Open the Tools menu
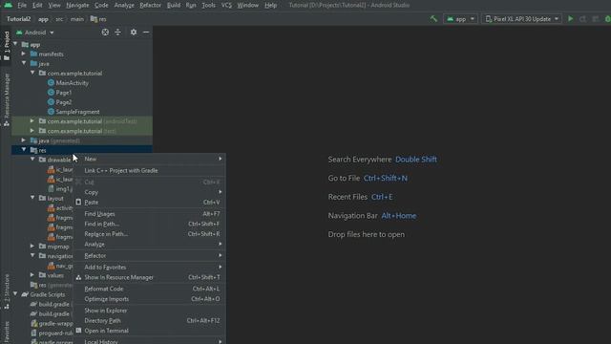Screen dimensions: 611x344 click(x=208, y=5)
